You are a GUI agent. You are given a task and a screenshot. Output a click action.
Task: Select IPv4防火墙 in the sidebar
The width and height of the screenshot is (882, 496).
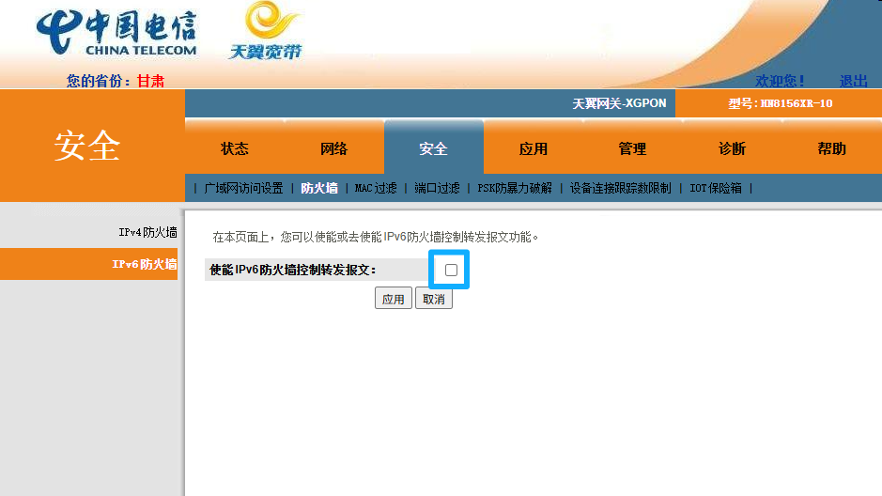click(x=147, y=232)
